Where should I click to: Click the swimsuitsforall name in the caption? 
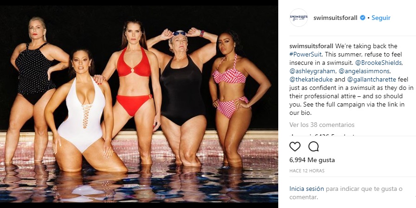point(311,46)
